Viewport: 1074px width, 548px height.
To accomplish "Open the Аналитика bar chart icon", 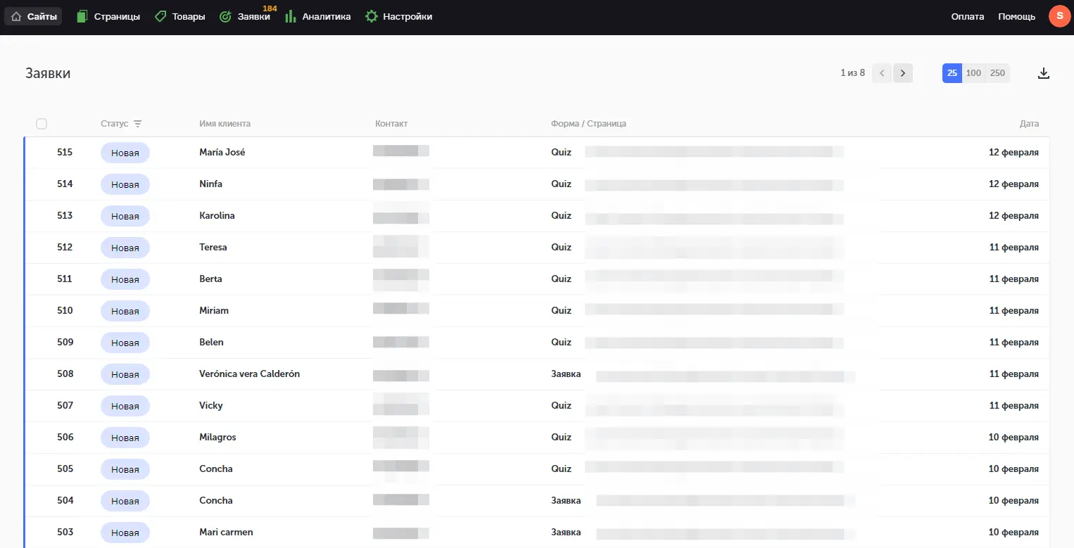I will (x=290, y=16).
